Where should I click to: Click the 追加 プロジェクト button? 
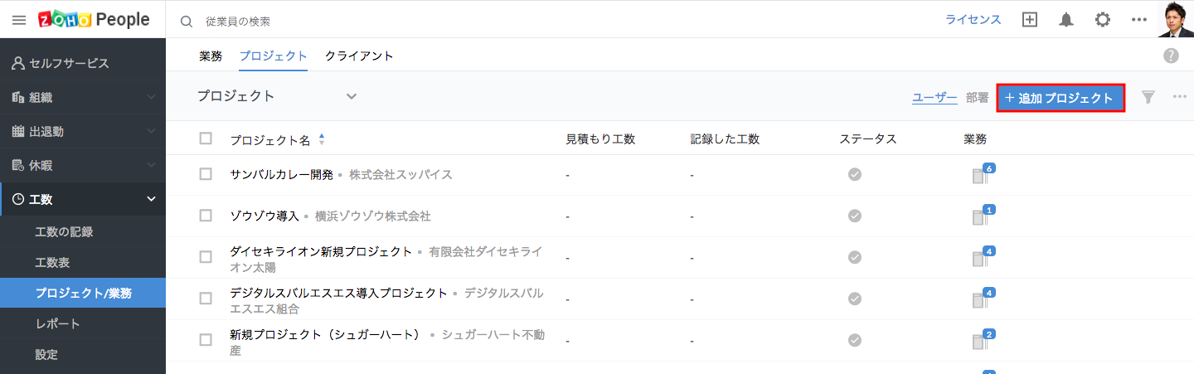click(x=1061, y=98)
